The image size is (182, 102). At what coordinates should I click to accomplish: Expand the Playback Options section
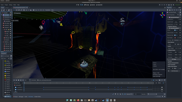point(172,26)
